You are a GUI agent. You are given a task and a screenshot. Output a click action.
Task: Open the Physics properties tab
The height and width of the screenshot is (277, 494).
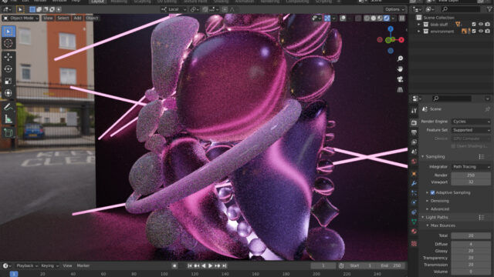coord(414,202)
